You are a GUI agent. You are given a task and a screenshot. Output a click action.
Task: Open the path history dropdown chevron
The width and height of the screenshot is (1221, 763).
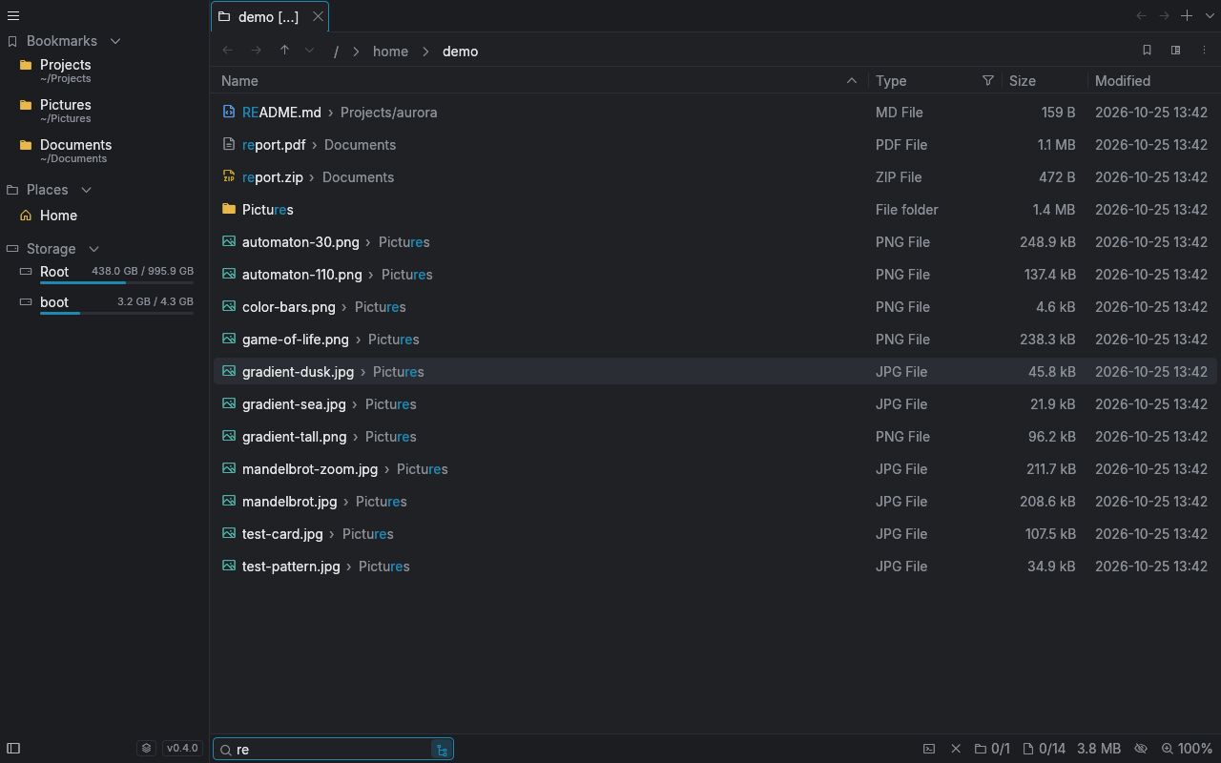(x=309, y=51)
